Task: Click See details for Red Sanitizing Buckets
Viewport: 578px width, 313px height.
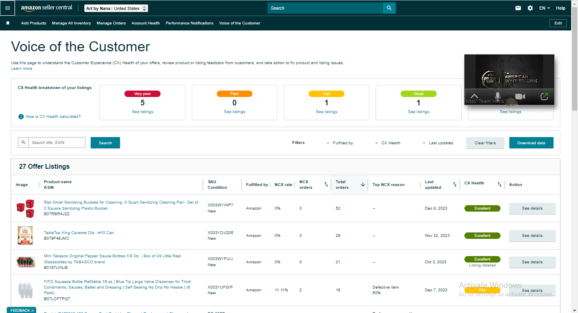Action: tap(532, 208)
